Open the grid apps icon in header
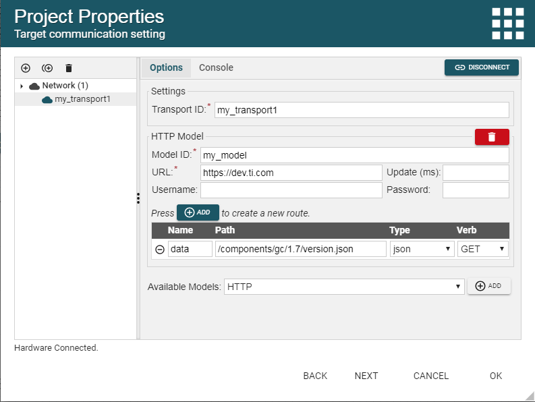Screen dimensions: 535x402 coord(507,24)
